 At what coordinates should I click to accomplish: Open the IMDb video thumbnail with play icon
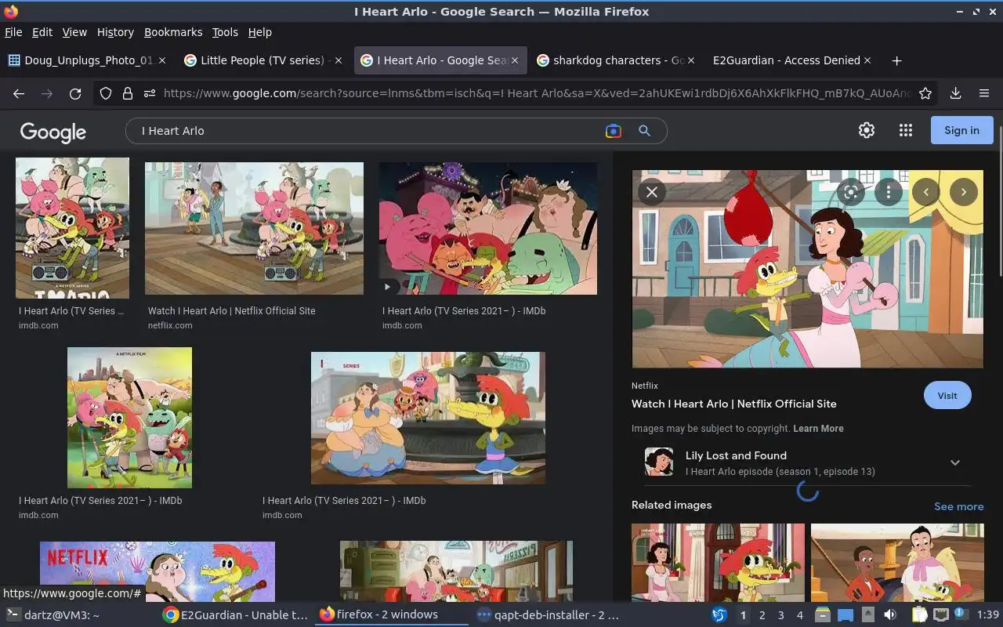[488, 228]
